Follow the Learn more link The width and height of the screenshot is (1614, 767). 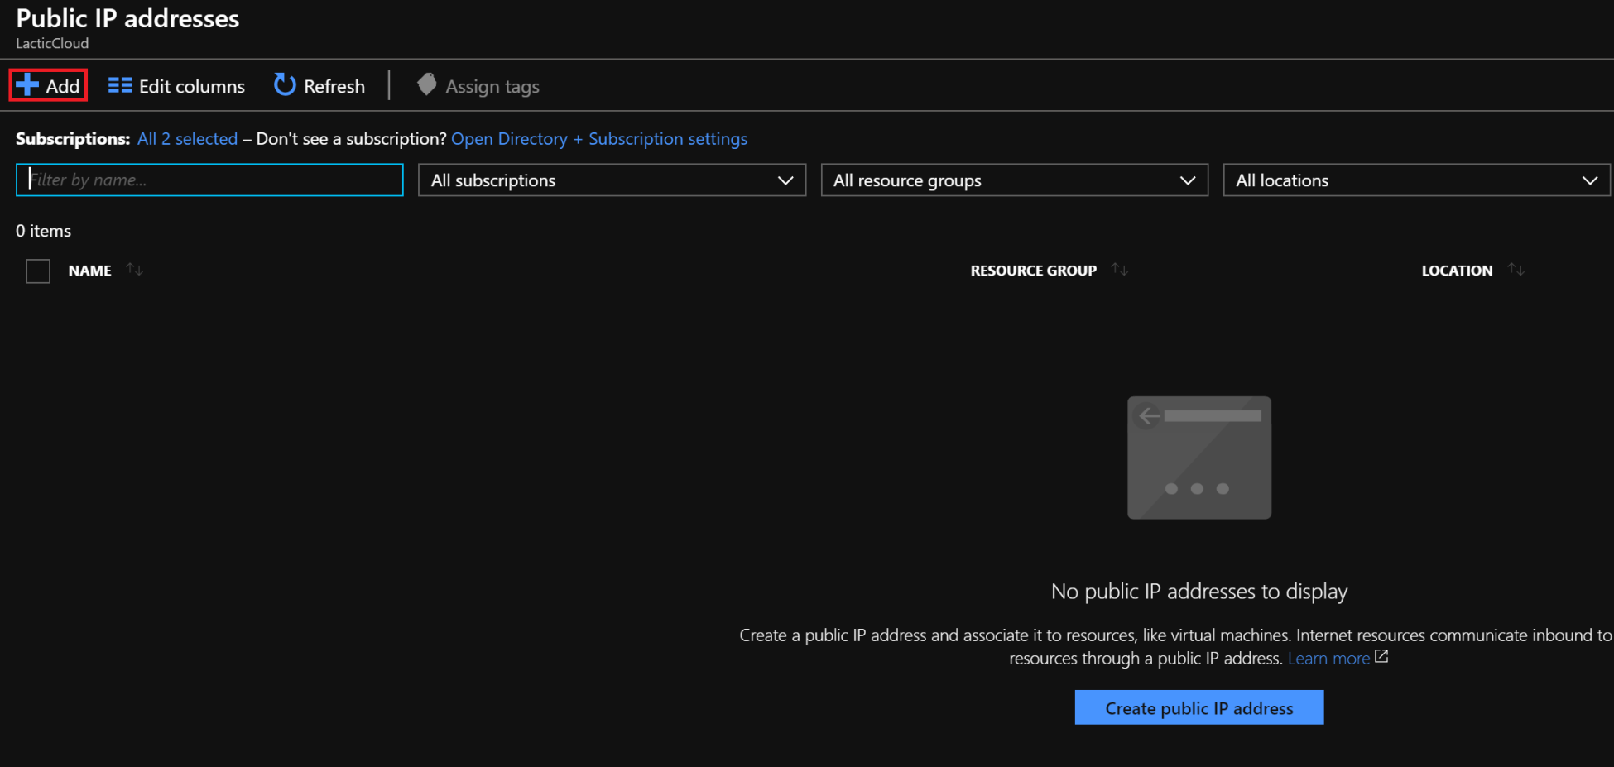pos(1328,659)
